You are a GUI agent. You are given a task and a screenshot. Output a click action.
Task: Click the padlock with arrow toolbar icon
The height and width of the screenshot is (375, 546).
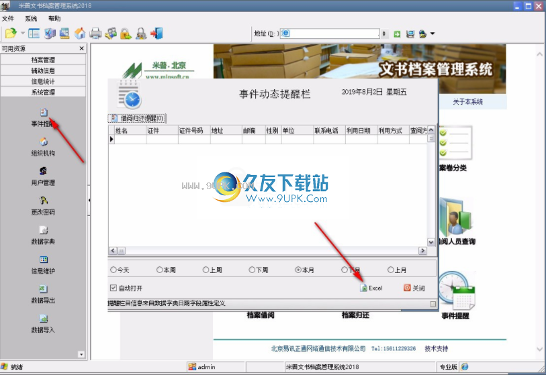tap(126, 34)
